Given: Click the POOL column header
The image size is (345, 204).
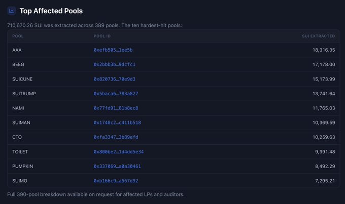Looking at the screenshot, I should coord(18,36).
